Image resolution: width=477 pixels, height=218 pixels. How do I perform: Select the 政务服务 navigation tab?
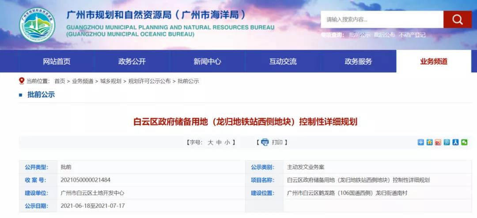point(359,62)
